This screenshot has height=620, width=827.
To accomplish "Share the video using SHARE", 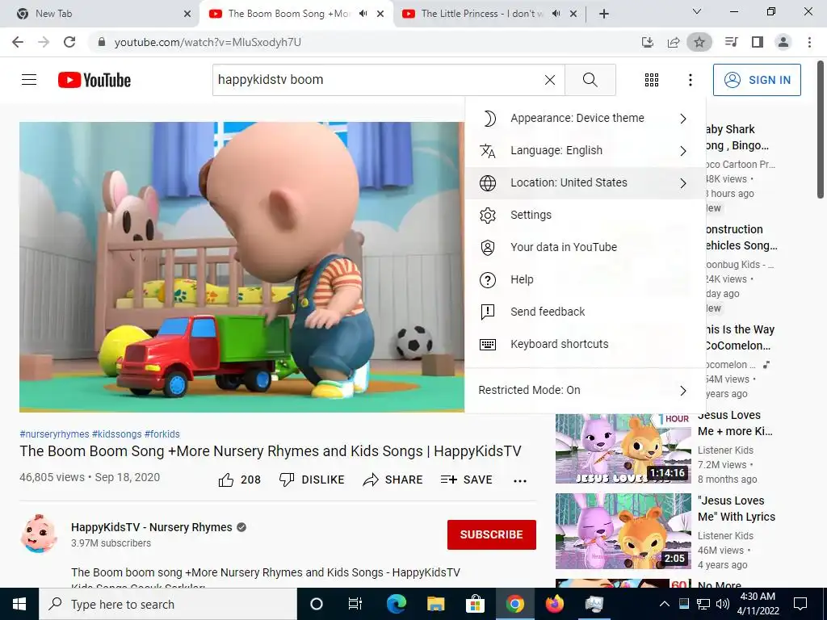I will pos(393,480).
